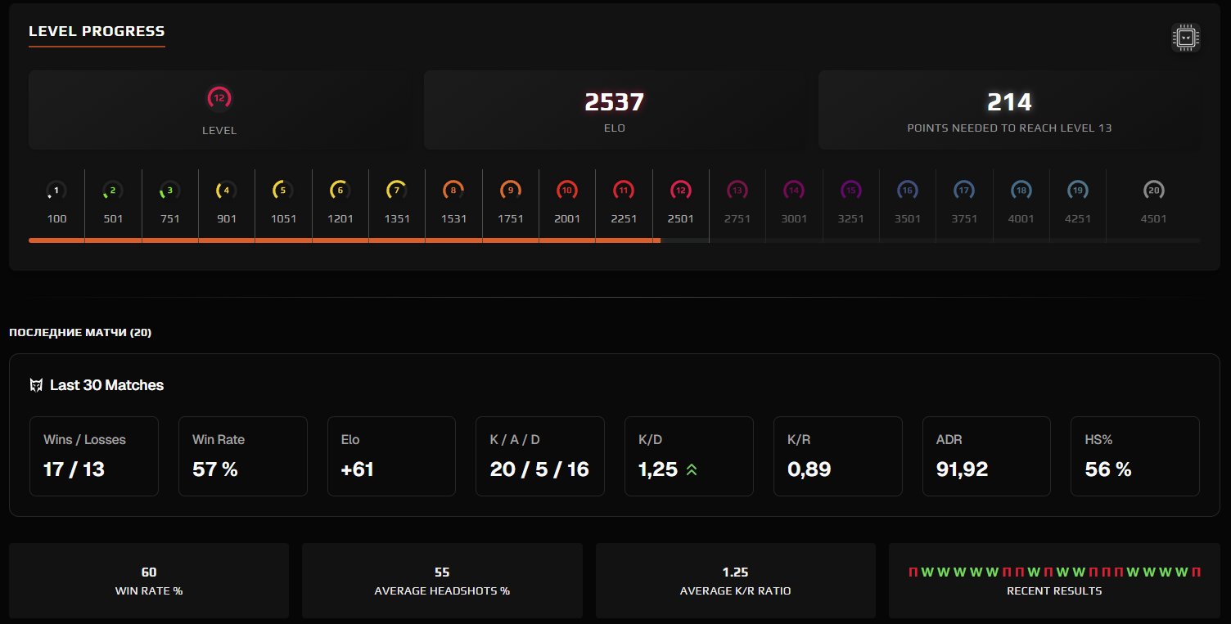Click the first red П in Recent Results

913,572
